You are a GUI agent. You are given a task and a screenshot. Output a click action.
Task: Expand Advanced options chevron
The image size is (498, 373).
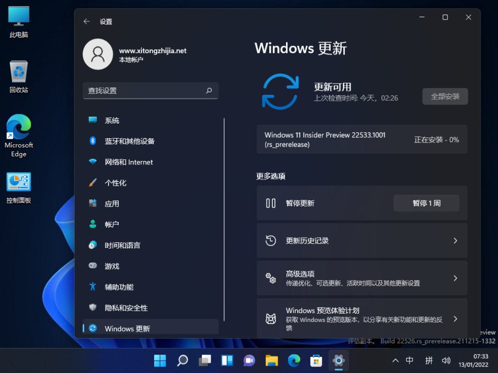tap(455, 278)
